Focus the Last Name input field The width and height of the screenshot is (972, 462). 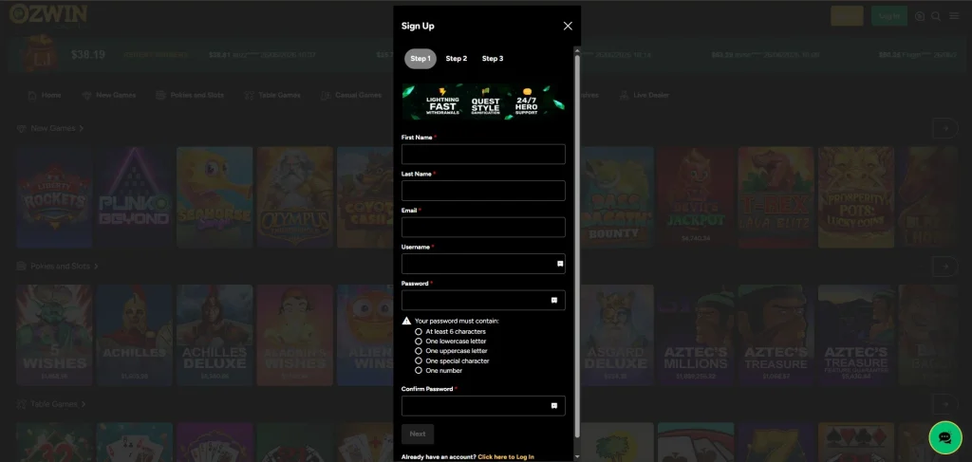(483, 191)
